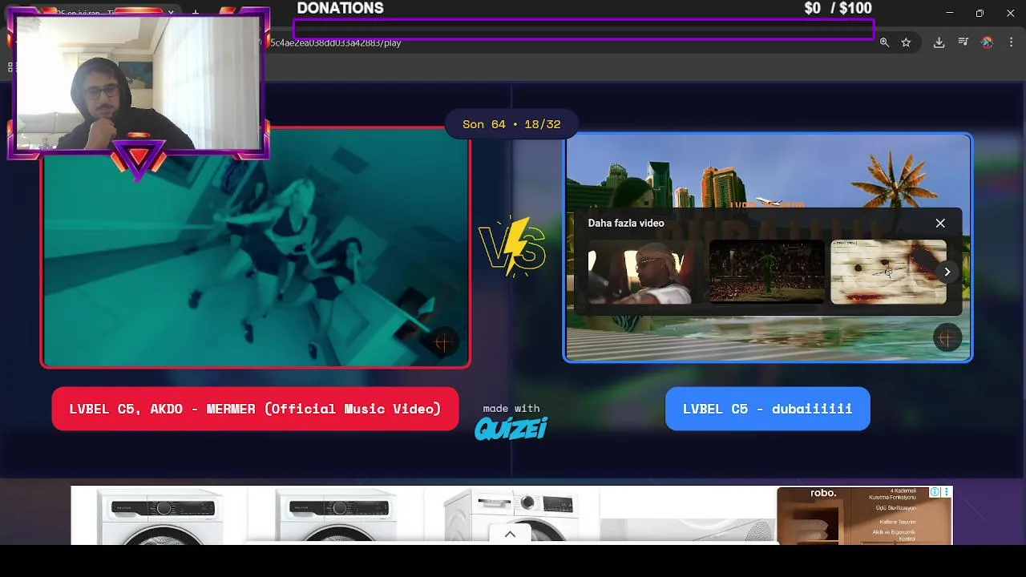
Task: Open the first washing machine ad image
Action: tap(160, 515)
